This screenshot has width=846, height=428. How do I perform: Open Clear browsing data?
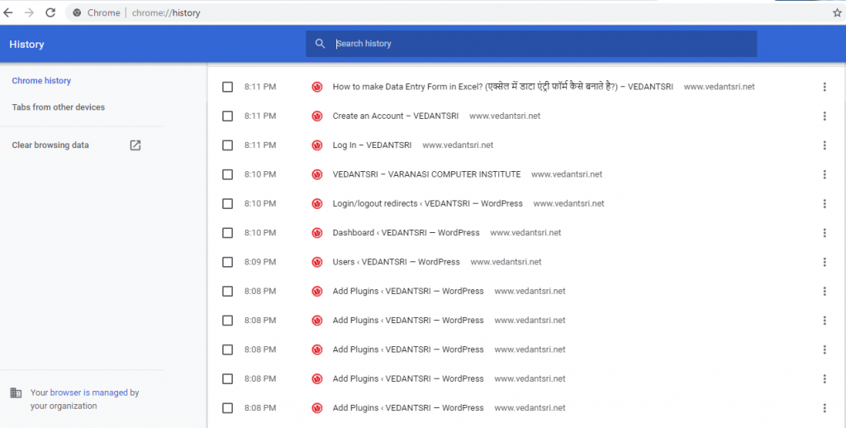click(x=50, y=145)
